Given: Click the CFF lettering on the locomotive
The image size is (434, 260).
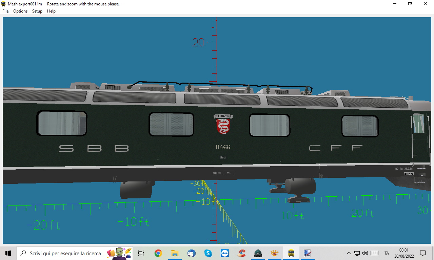Looking at the screenshot, I should [336, 148].
